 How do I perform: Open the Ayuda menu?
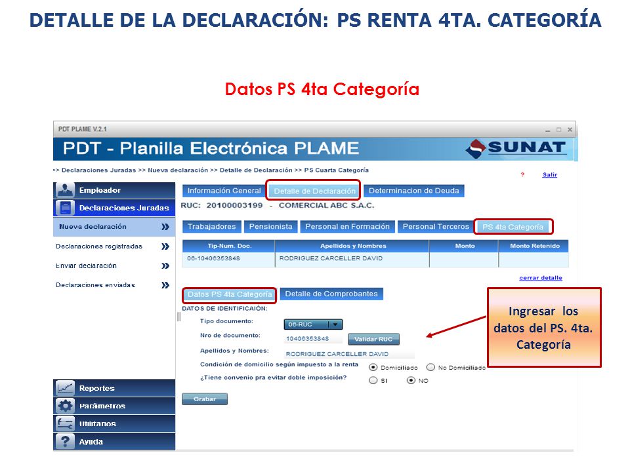(x=114, y=441)
